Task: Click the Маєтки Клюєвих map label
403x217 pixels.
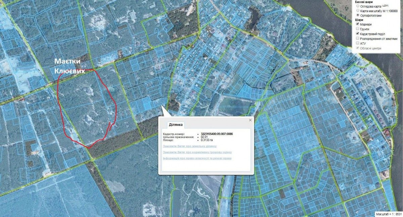Action: coord(70,66)
